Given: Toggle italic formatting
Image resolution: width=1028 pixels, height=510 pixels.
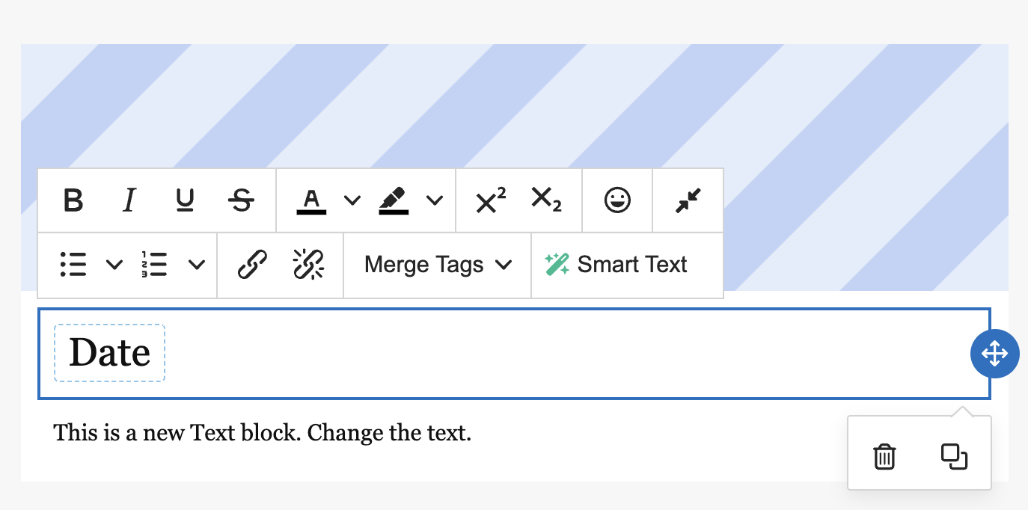Looking at the screenshot, I should point(129,200).
